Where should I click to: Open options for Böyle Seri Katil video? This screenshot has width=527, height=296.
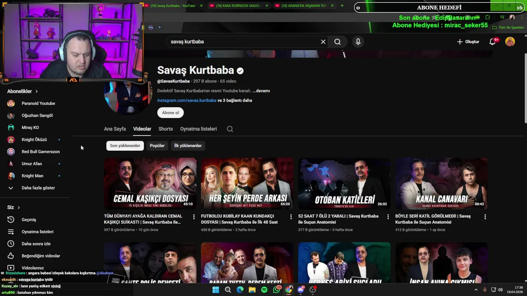tap(485, 217)
